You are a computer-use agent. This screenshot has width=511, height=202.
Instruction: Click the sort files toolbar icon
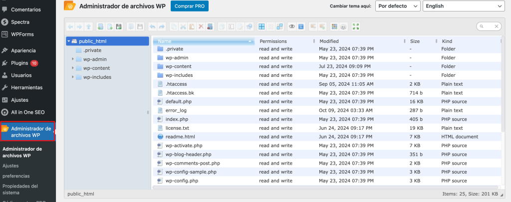click(344, 26)
